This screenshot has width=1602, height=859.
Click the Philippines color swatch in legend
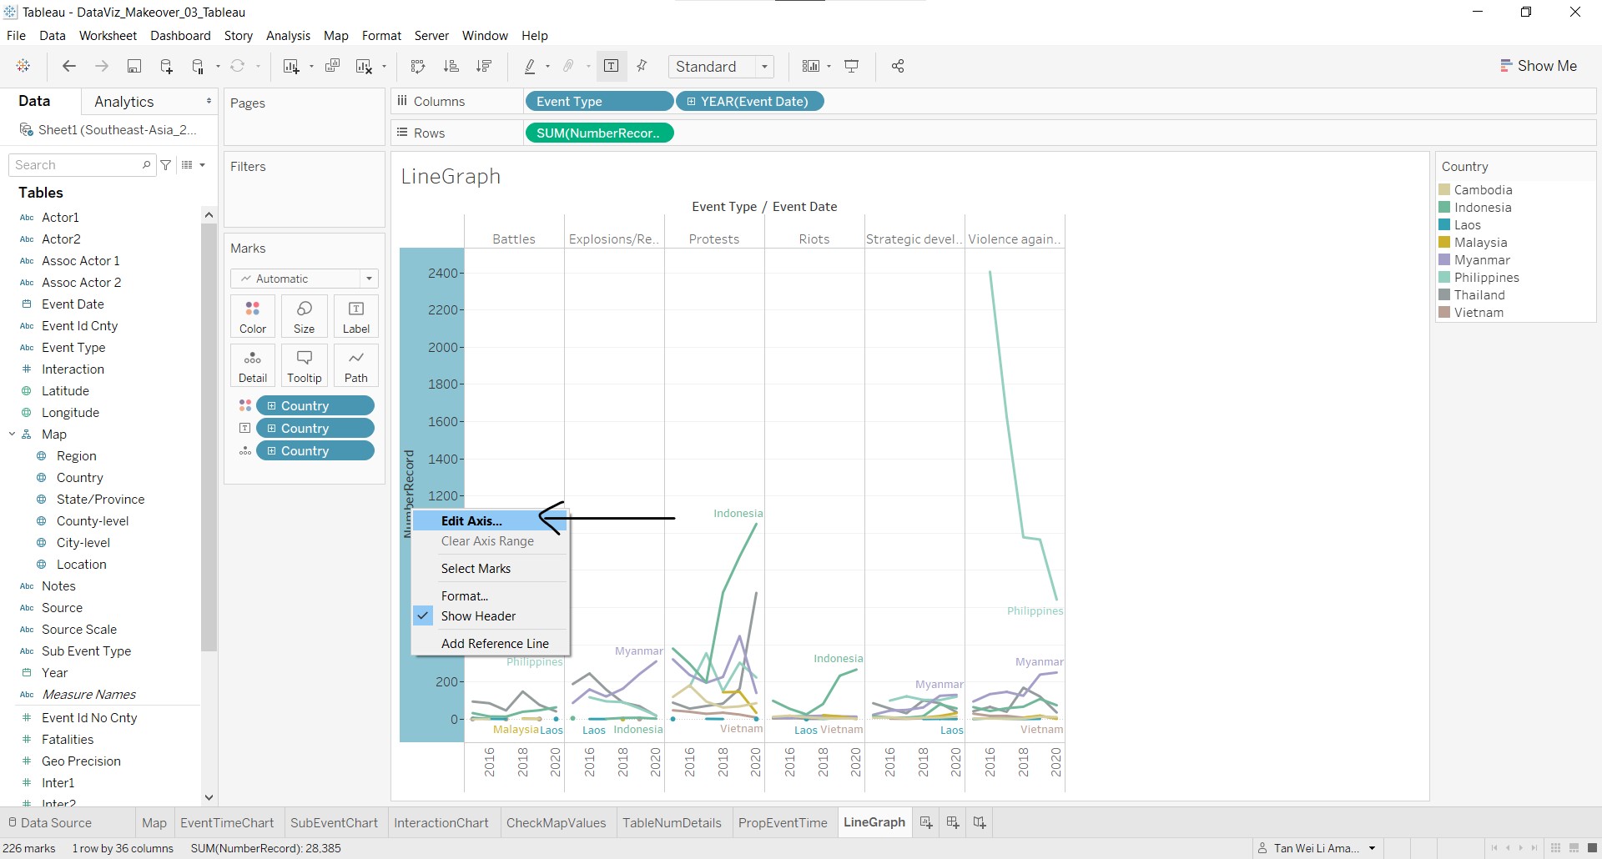pyautogui.click(x=1444, y=278)
